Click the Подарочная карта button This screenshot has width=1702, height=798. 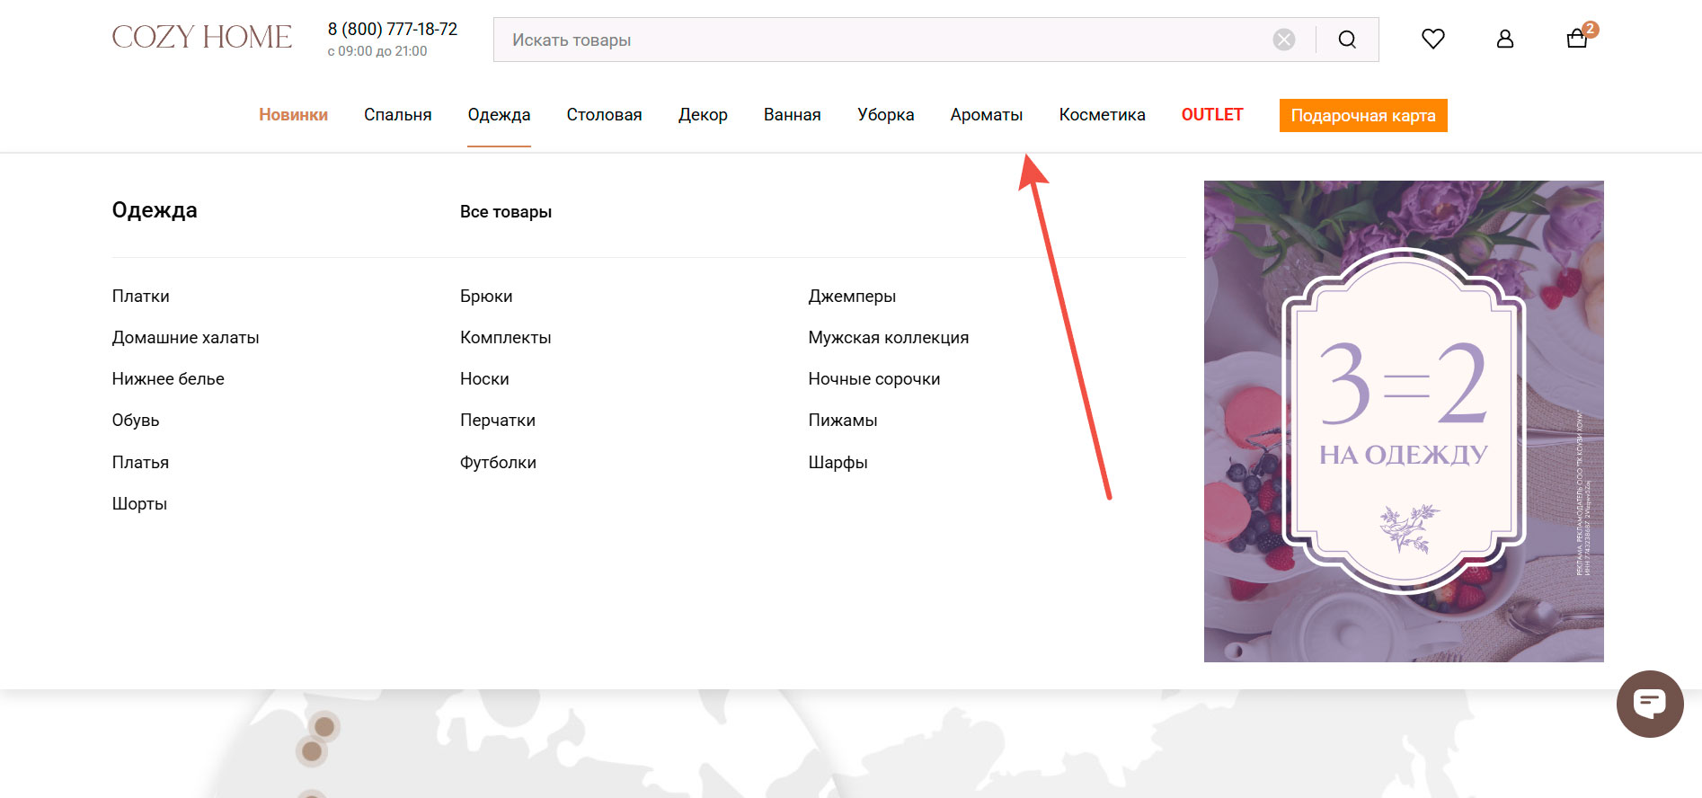click(x=1363, y=115)
